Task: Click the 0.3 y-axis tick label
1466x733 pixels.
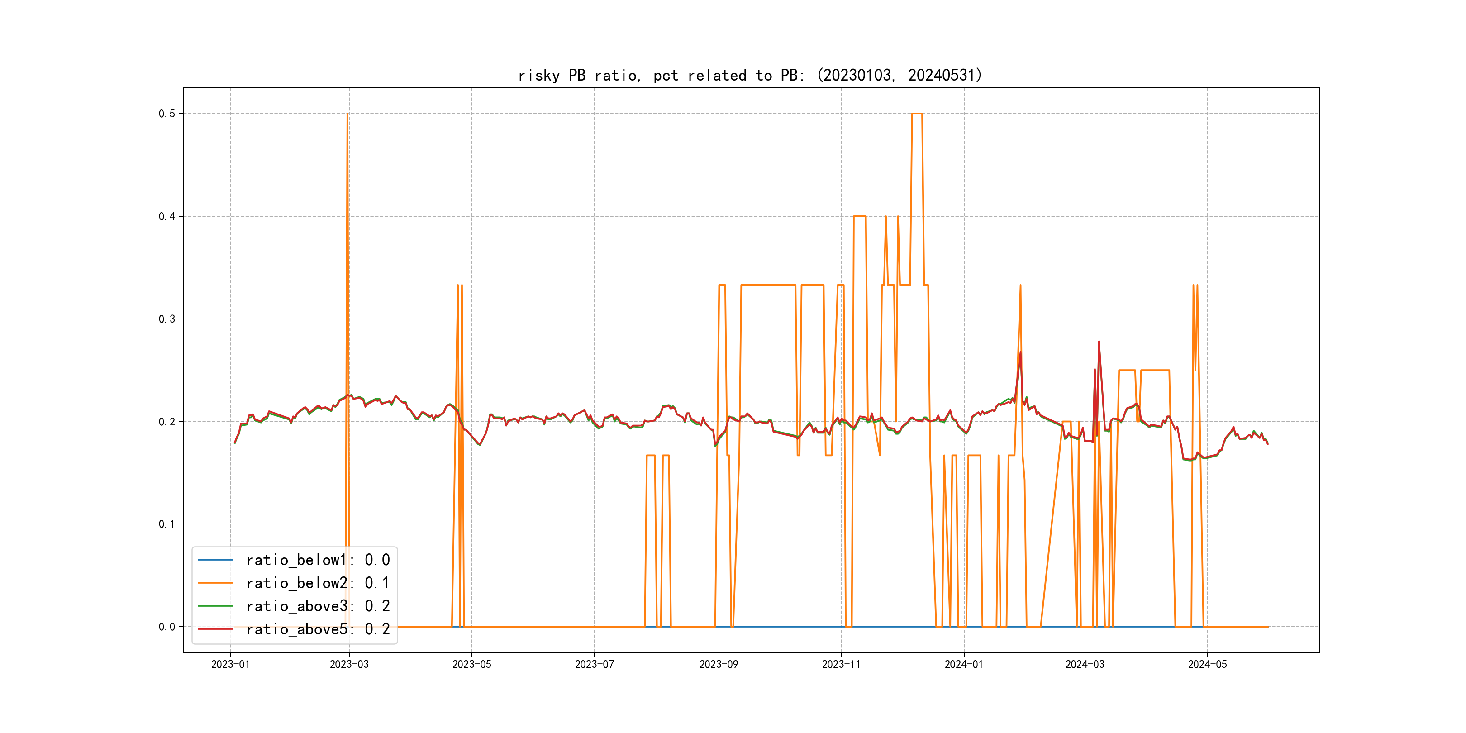Action: [167, 319]
